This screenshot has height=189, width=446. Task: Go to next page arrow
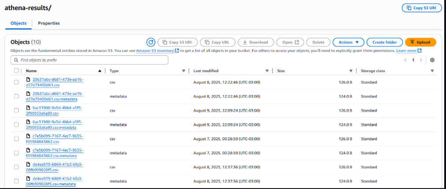[x=421, y=60]
